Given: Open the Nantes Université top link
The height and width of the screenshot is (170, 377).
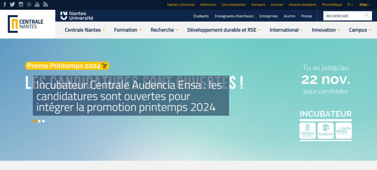Looking at the screenshot, I should tap(181, 4).
